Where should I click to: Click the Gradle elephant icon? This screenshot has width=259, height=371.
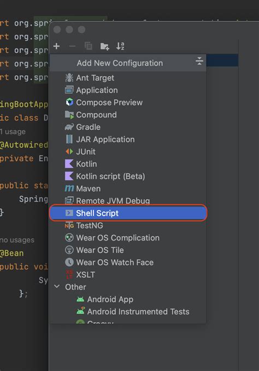point(69,127)
